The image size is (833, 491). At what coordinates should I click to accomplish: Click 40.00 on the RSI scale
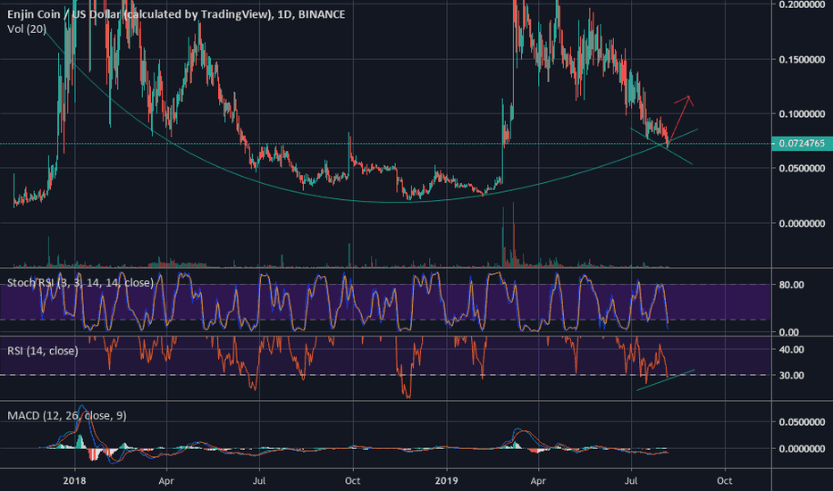[791, 350]
